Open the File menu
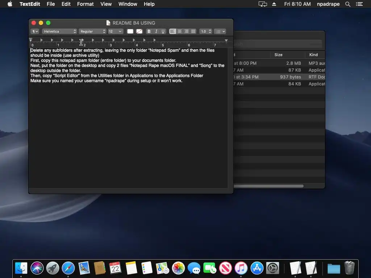Viewport: 371px width, 278px height. click(x=51, y=4)
